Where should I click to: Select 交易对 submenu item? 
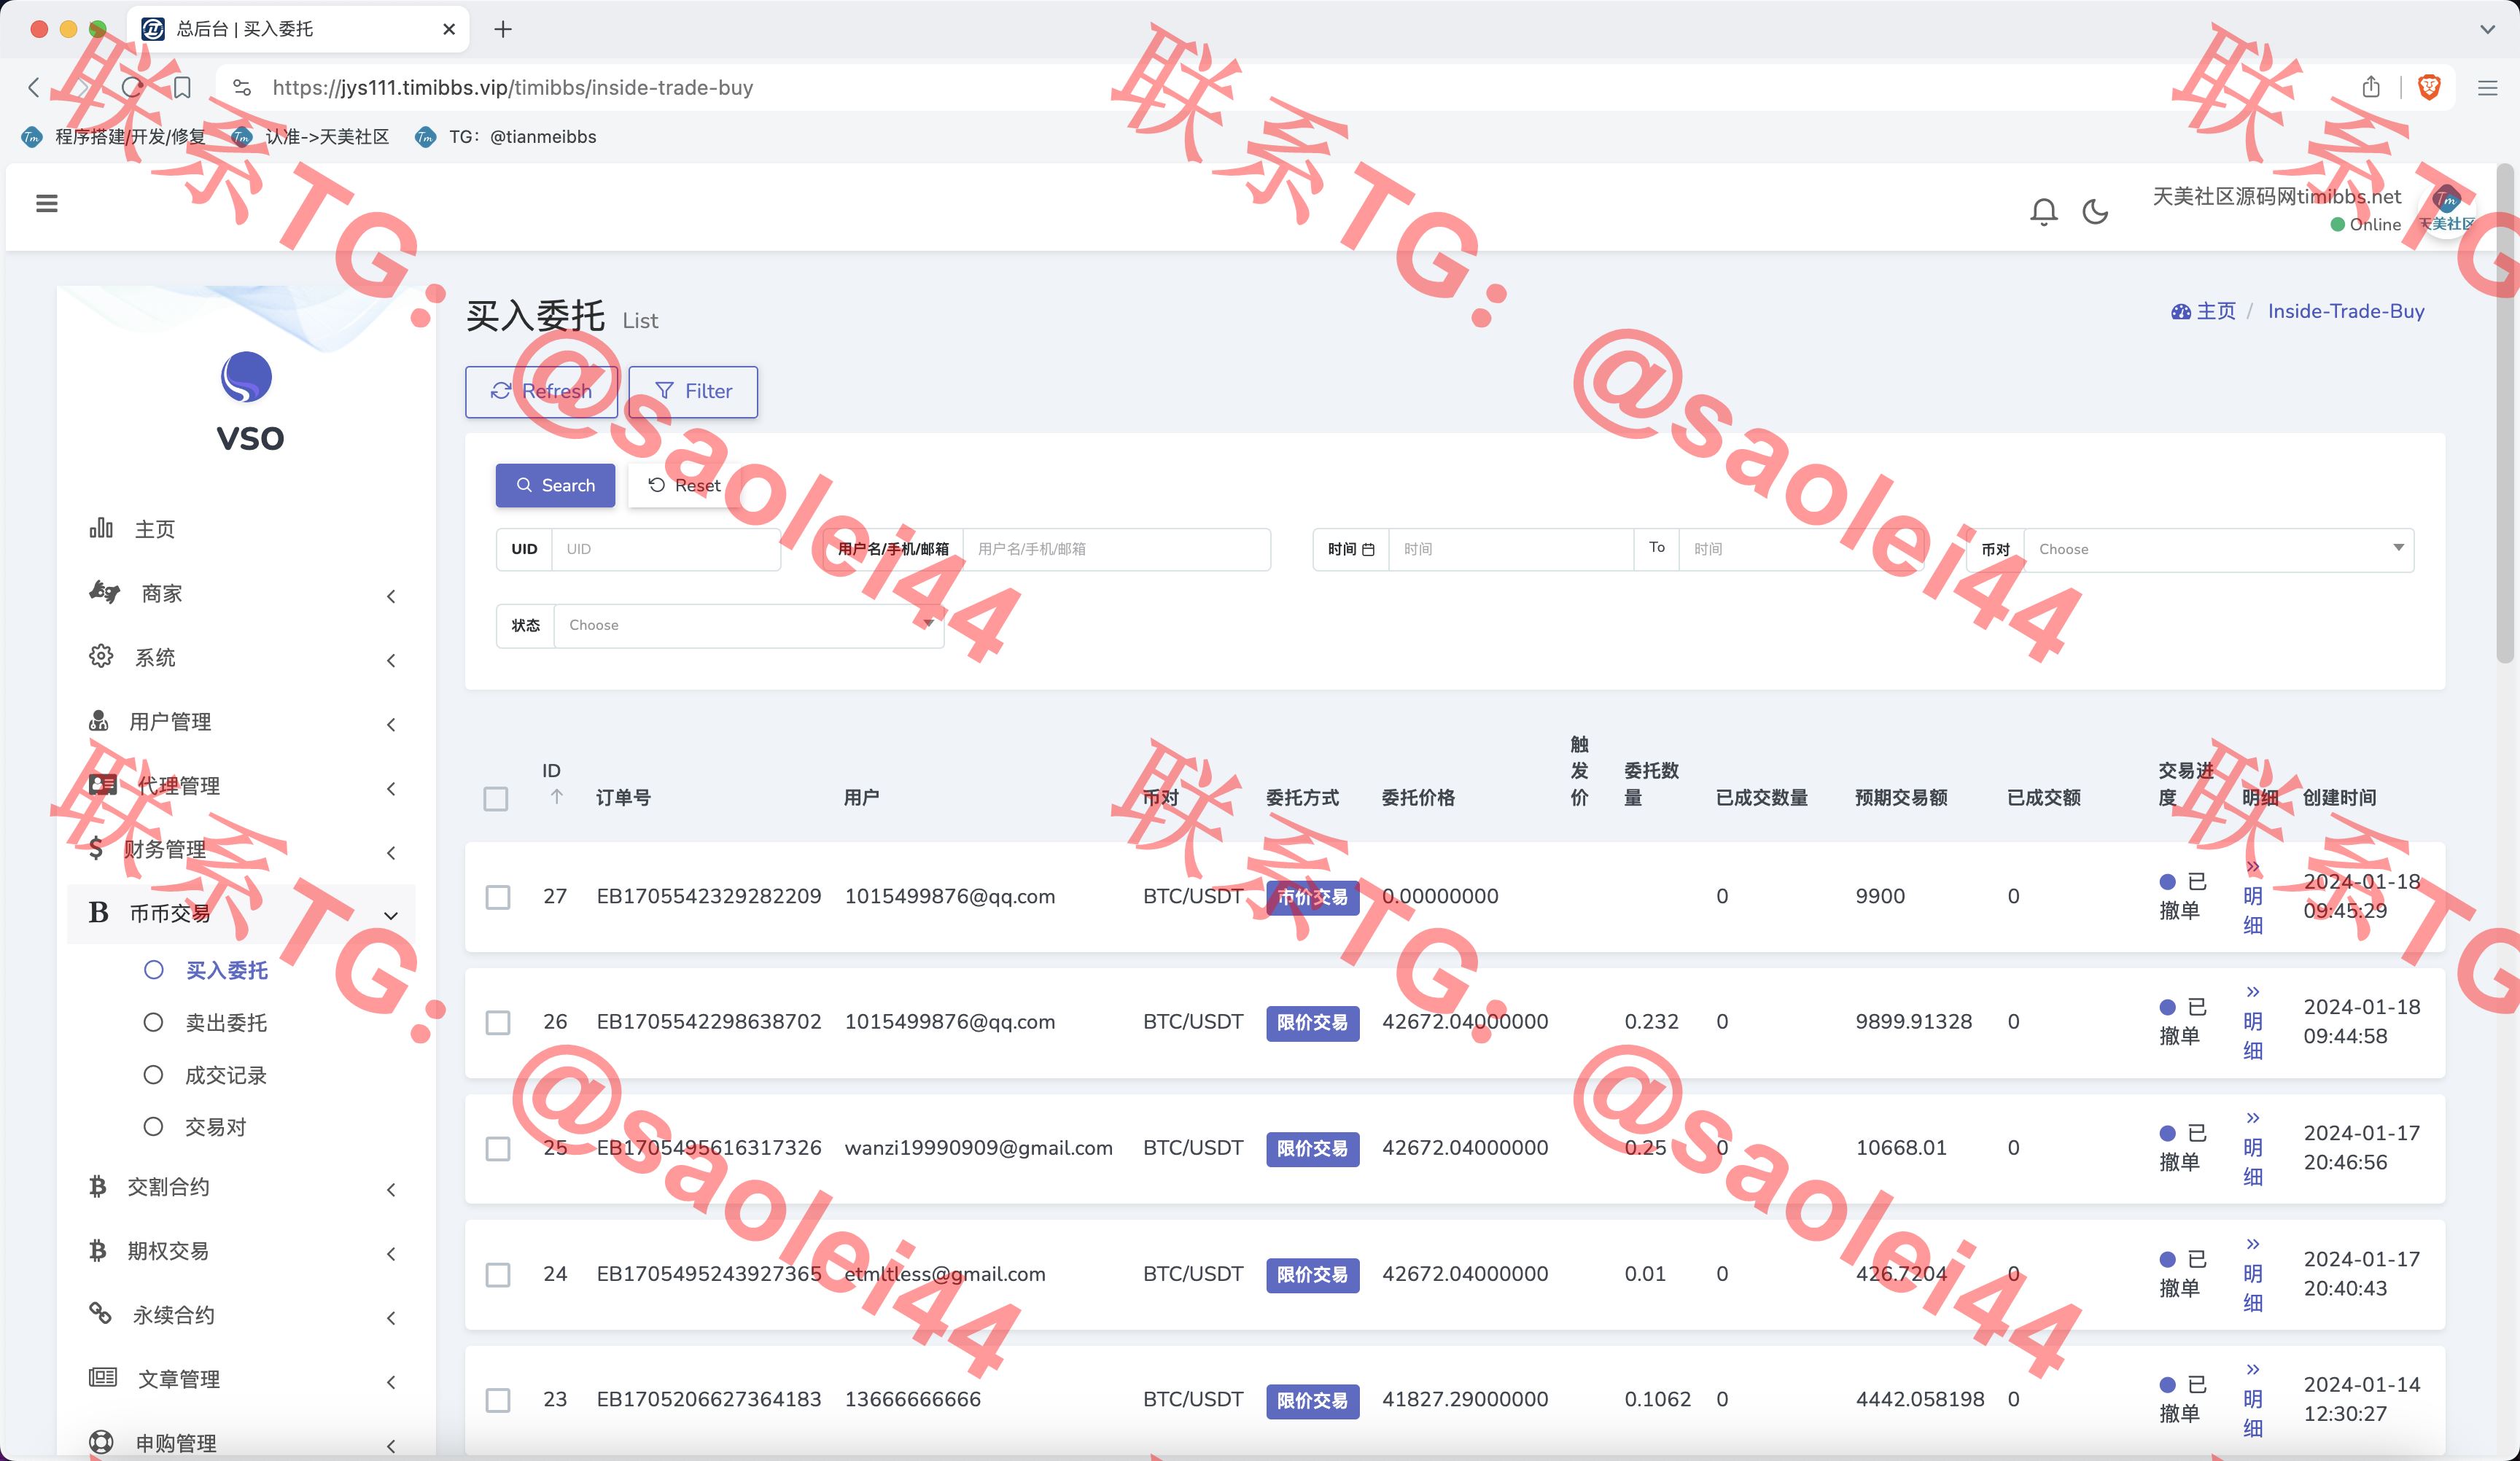tap(216, 1127)
